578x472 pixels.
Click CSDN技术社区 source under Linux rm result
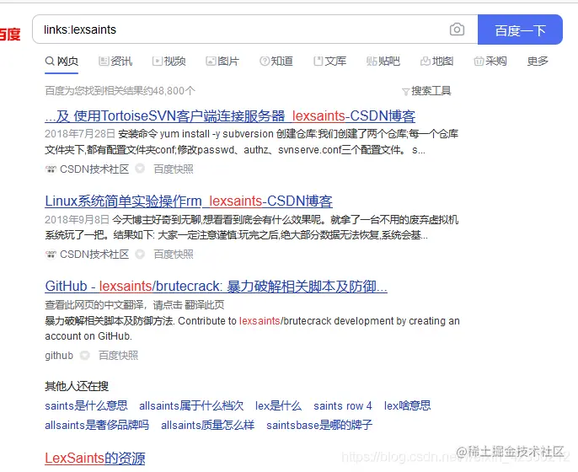94,255
